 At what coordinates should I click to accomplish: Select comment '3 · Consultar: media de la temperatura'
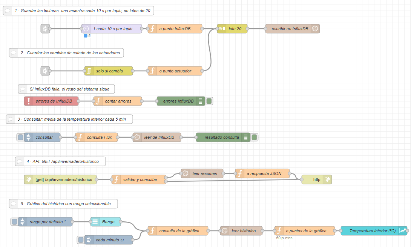69,119
